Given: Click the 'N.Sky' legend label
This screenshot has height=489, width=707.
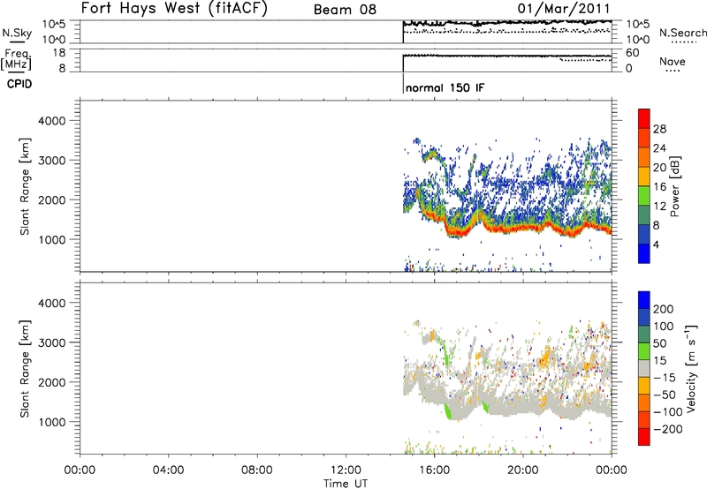Looking at the screenshot, I should pyautogui.click(x=17, y=33).
